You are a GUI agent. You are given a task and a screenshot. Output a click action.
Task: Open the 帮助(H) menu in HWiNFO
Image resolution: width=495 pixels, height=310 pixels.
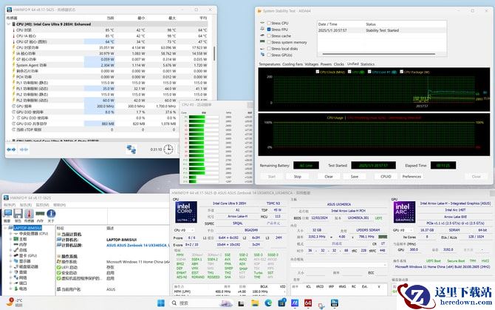(x=59, y=205)
